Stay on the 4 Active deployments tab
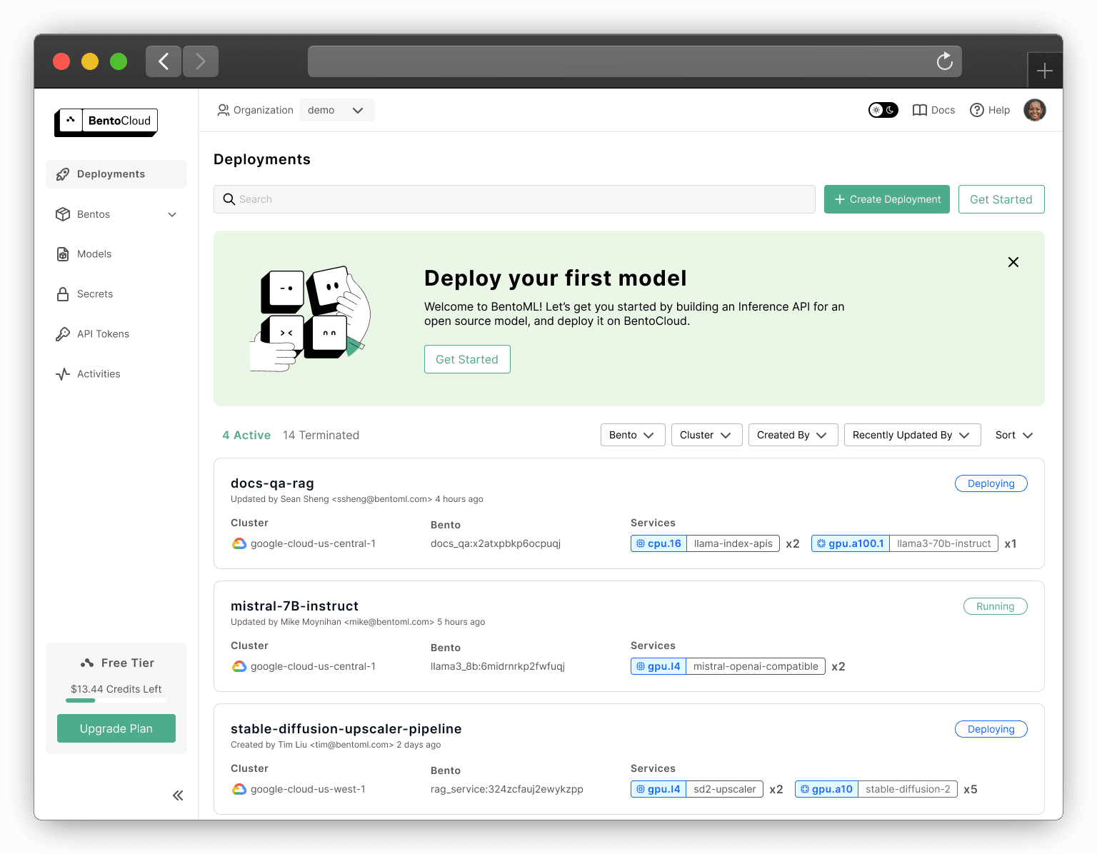 click(x=246, y=435)
